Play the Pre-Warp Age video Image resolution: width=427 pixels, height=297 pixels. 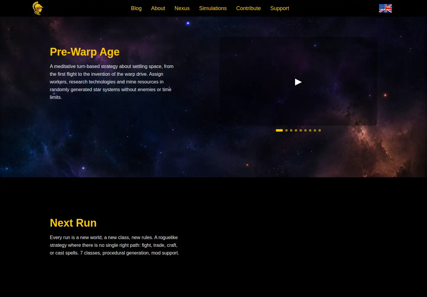click(x=298, y=82)
